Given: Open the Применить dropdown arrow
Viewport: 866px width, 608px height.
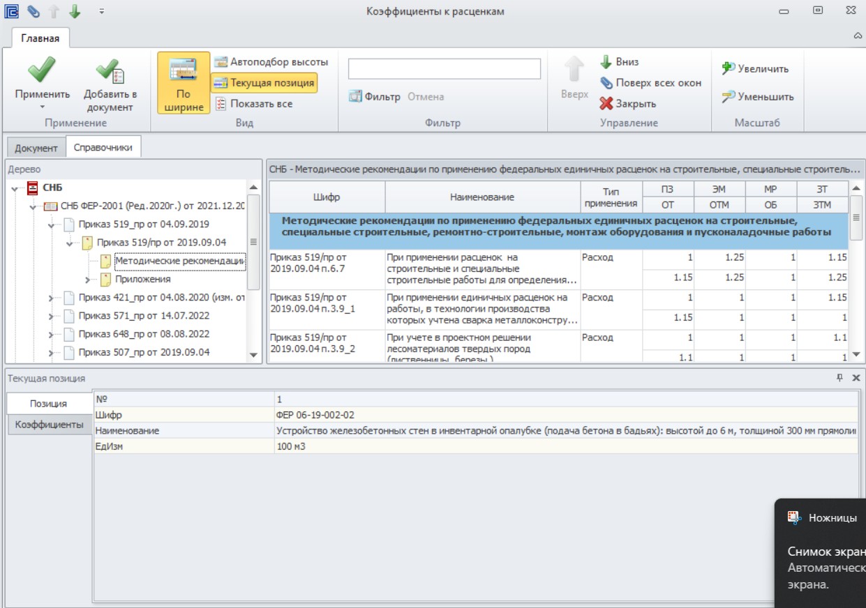Looking at the screenshot, I should point(42,107).
